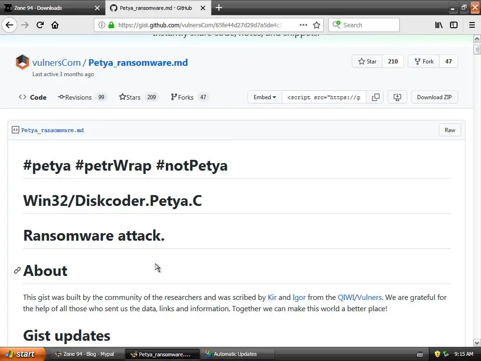Open Automatic Updates from the taskbar
Screen dimensions: 481x361
237,354
